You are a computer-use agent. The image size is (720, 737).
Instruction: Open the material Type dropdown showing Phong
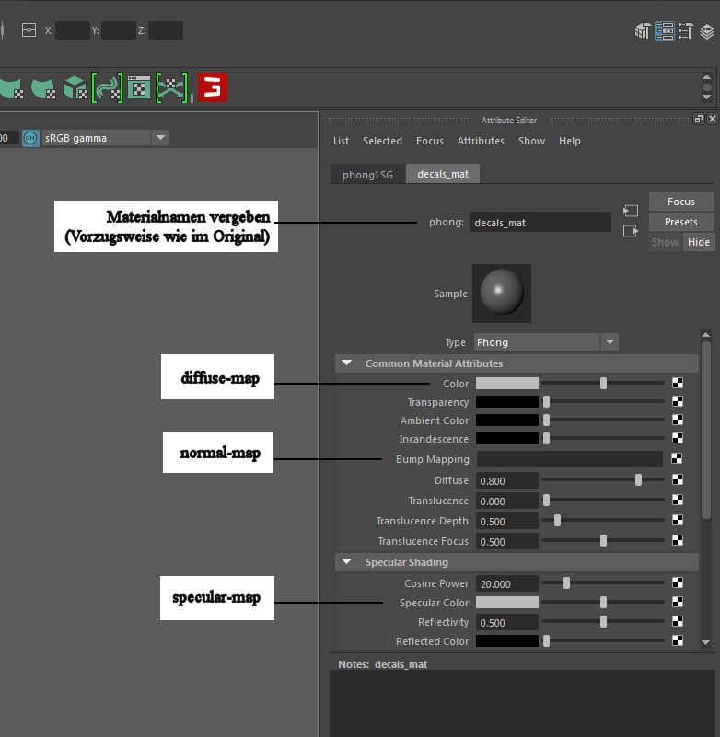(545, 342)
